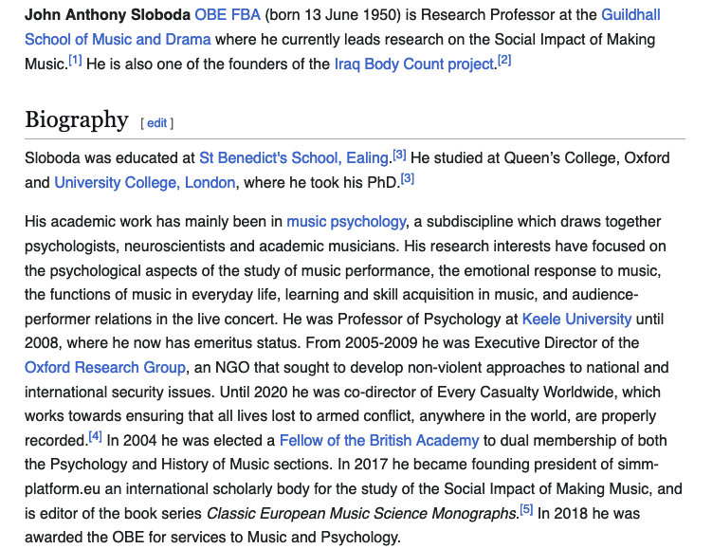Jump to citation reference 4
Screen dimensions: 712x549
pos(95,436)
